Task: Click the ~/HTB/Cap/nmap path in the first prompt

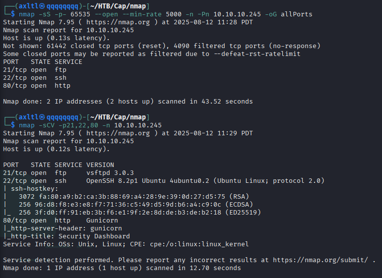Action: (x=118, y=6)
